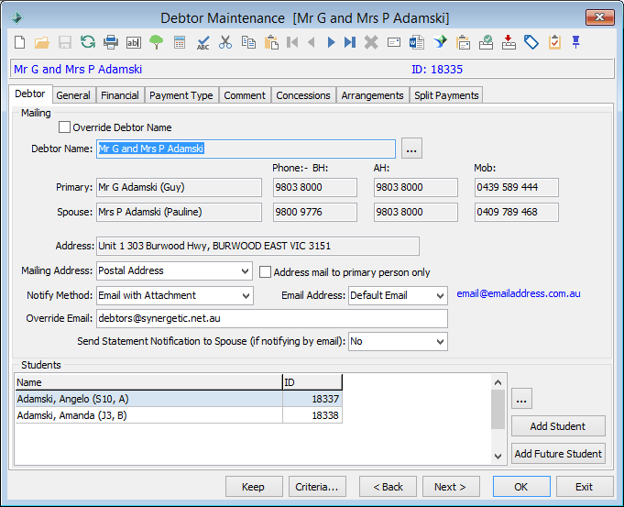Screen dimensions: 624x507
Task: Select the Debtor tab
Action: pos(30,94)
